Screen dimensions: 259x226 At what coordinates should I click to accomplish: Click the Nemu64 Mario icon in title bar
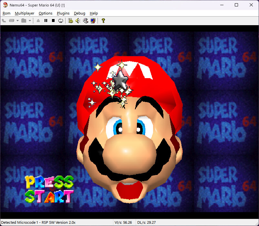coord(5,5)
